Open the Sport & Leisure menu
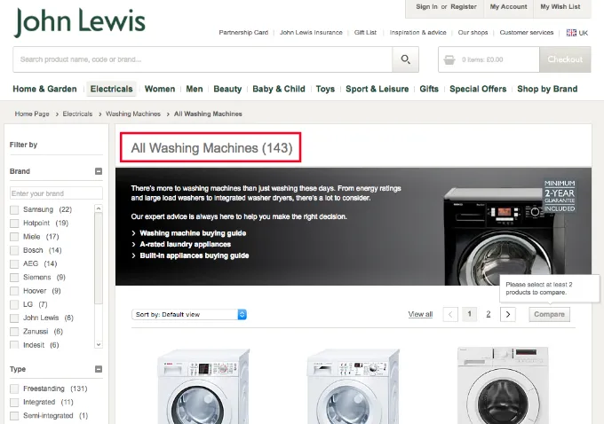This screenshot has width=604, height=424. 377,89
